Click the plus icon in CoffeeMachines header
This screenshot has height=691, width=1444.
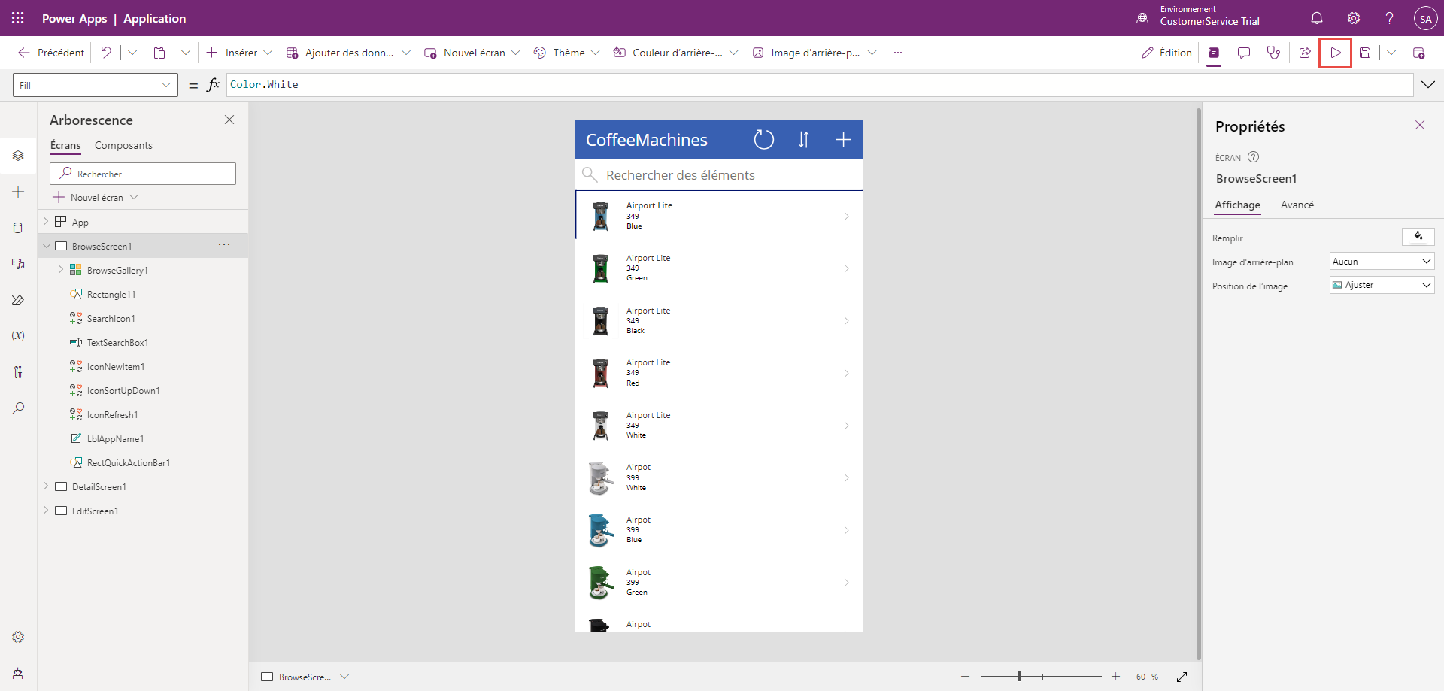843,140
